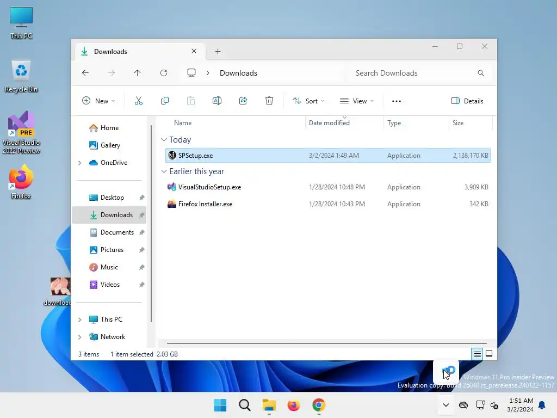
Task: Open Music quick access folder
Action: point(109,267)
